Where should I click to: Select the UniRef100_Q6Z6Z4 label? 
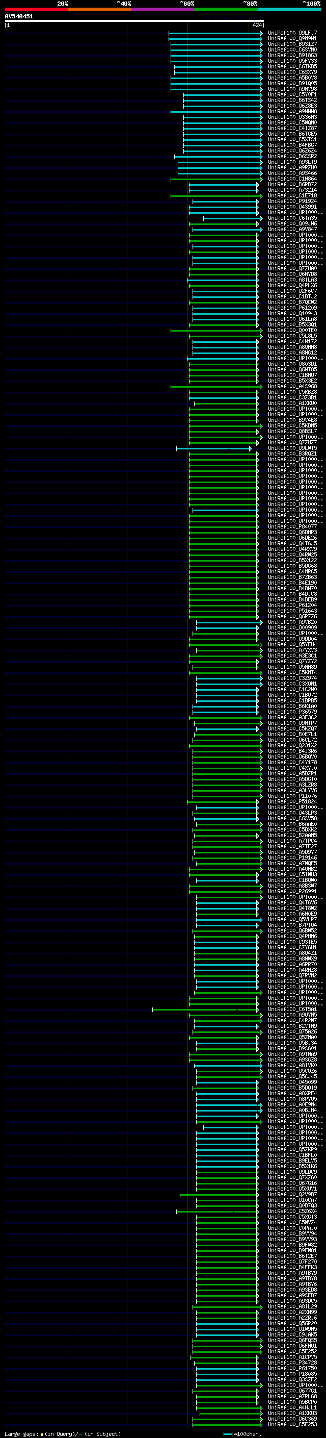click(x=292, y=150)
